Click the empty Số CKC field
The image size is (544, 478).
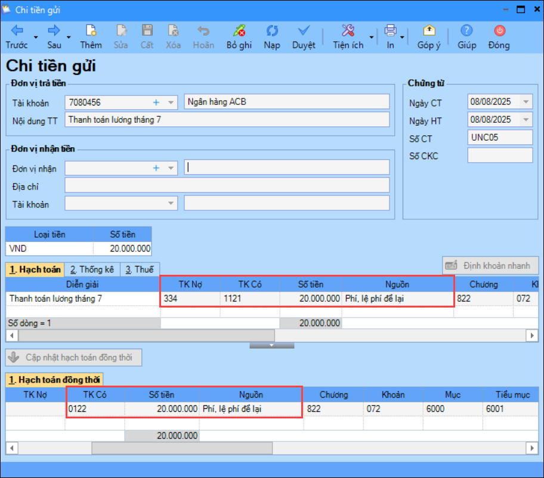pos(500,156)
